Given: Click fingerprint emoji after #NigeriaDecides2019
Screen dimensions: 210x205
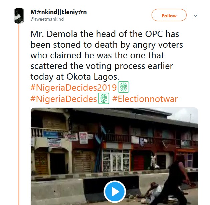Looking at the screenshot, I should pos(124,88).
